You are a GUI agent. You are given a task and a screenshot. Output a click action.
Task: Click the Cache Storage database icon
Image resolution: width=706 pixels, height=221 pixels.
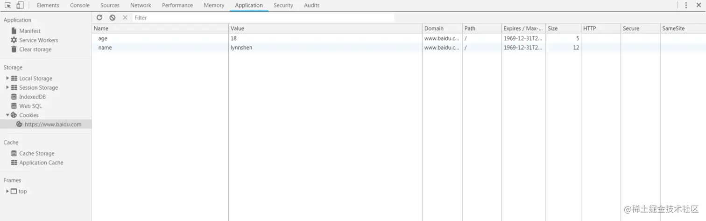(14, 153)
